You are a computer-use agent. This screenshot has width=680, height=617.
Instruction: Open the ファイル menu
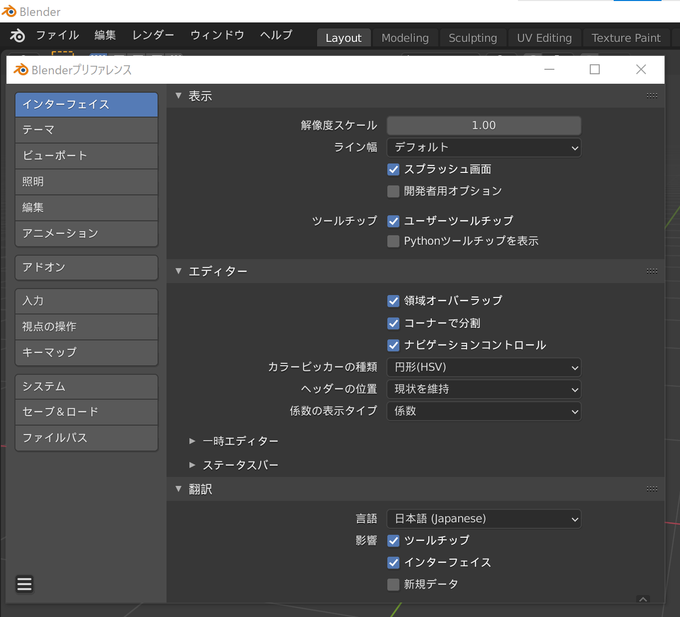[x=57, y=35]
